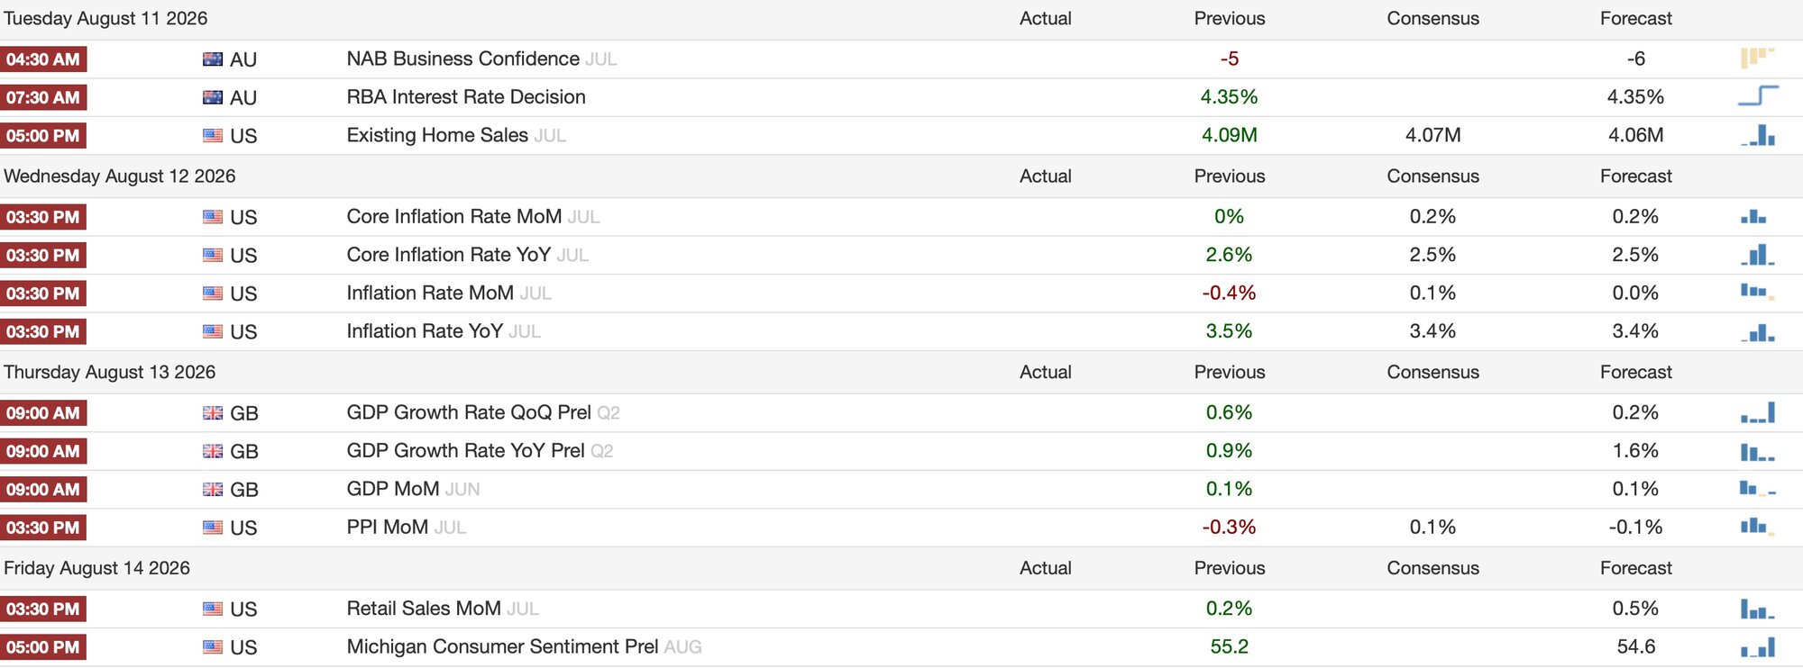Click the 04:30 AM time badge

[43, 59]
